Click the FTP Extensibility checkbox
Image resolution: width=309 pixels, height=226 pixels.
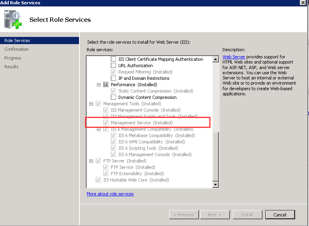[x=106, y=174]
